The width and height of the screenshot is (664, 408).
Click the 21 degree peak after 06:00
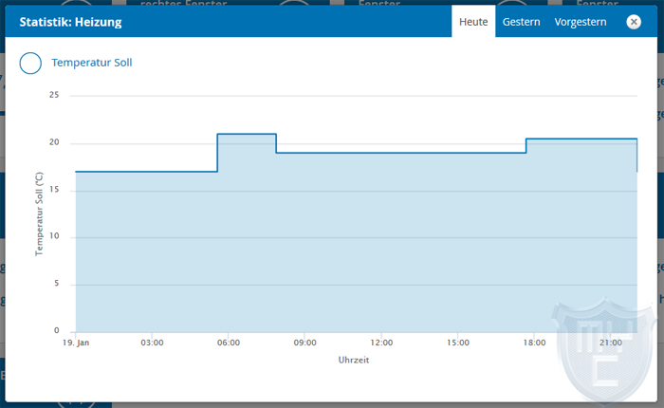[247, 135]
